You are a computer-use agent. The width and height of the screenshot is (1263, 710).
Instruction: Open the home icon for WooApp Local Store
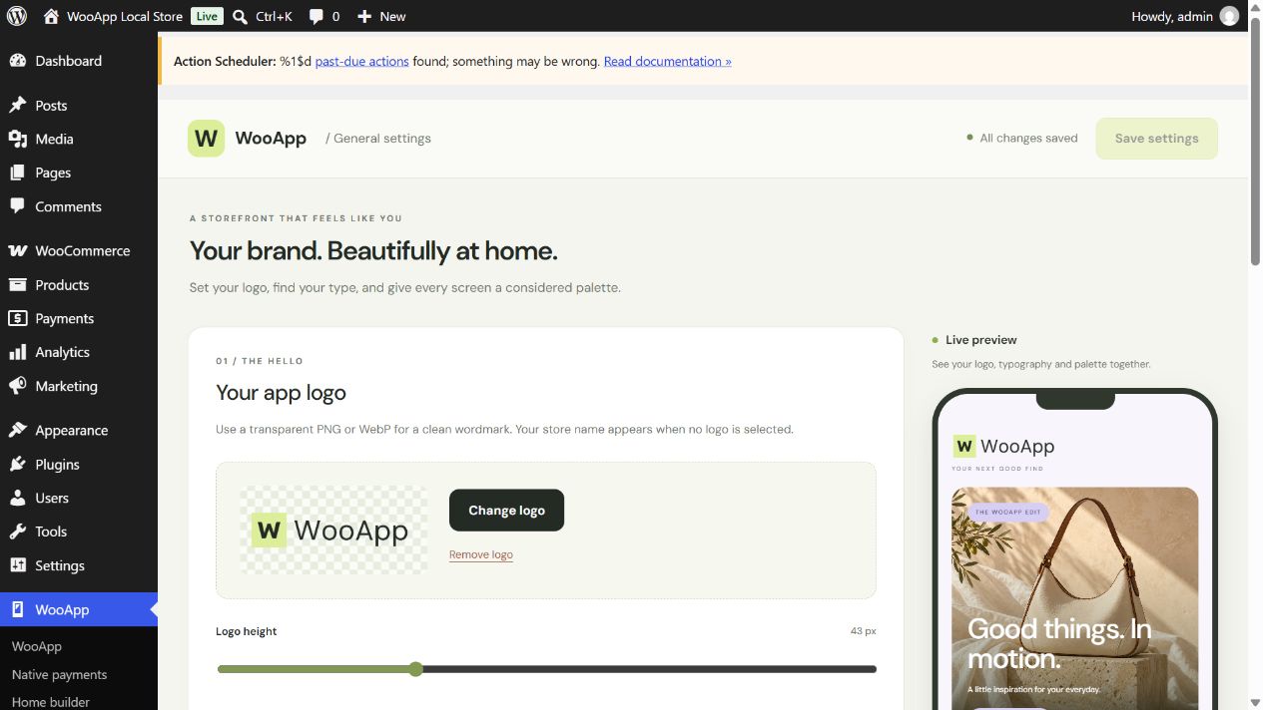pyautogui.click(x=52, y=16)
